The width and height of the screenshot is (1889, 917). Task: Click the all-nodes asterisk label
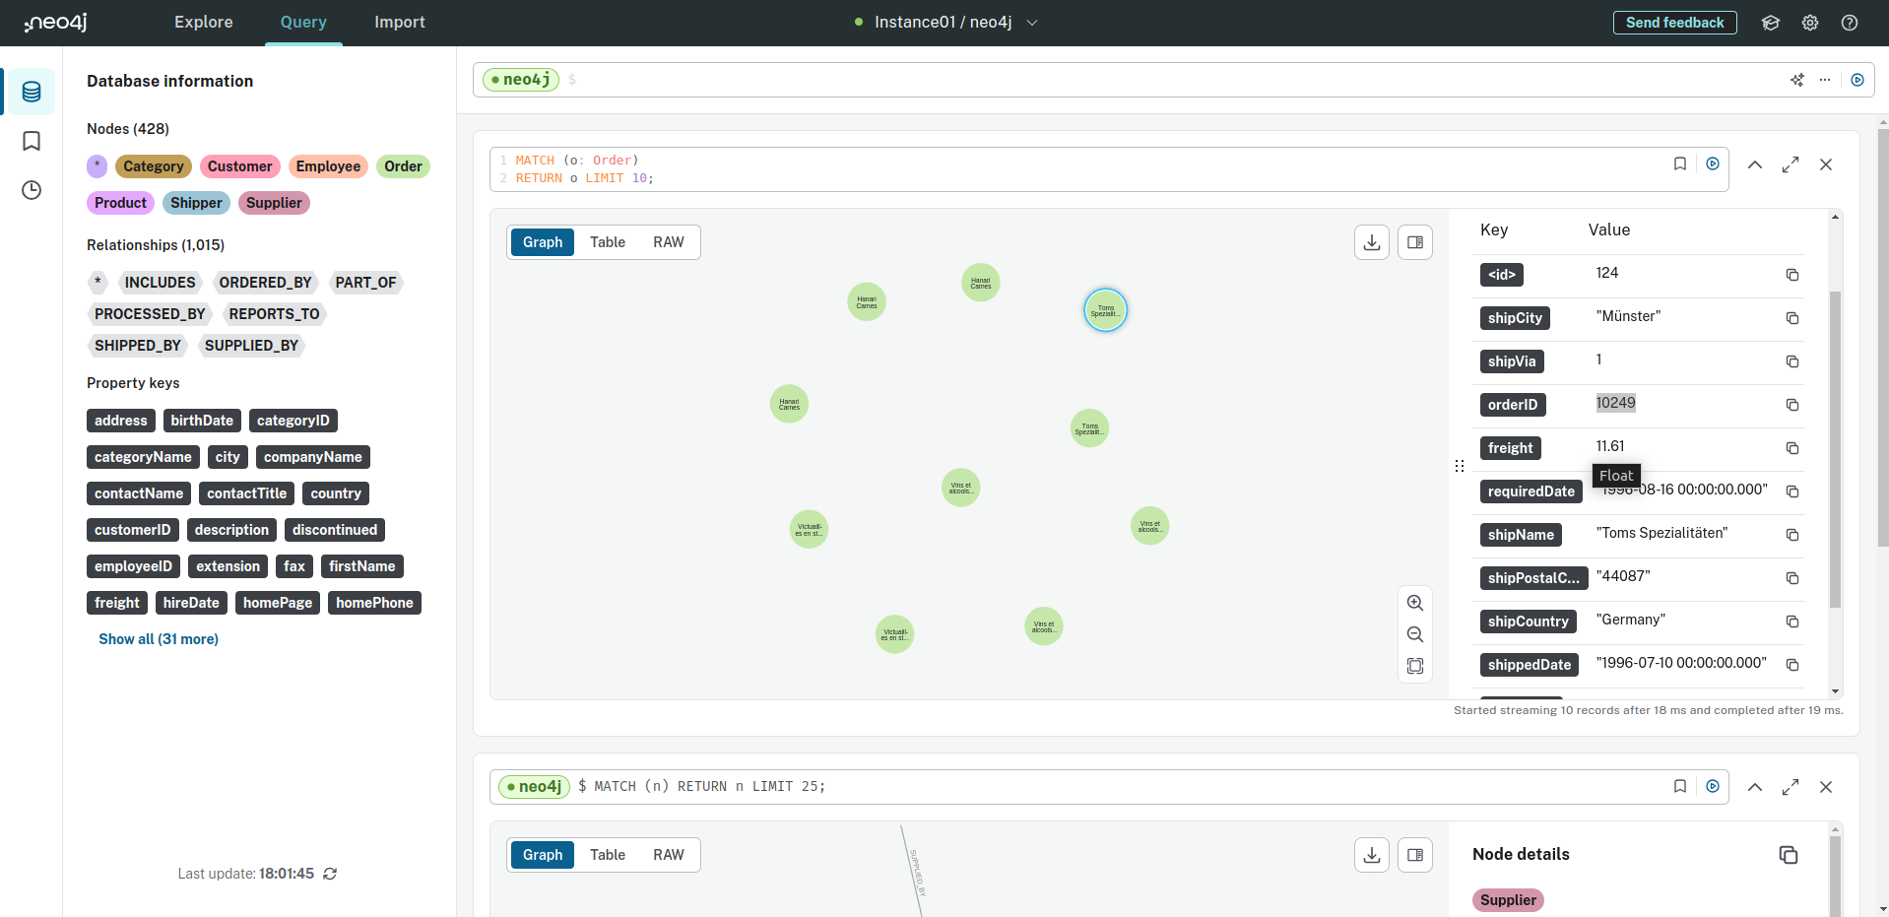(x=97, y=166)
